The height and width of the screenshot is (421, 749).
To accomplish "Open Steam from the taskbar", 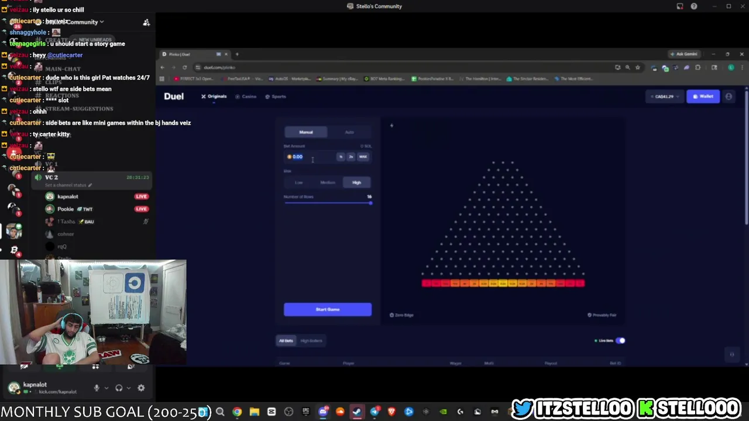I will coord(357,412).
